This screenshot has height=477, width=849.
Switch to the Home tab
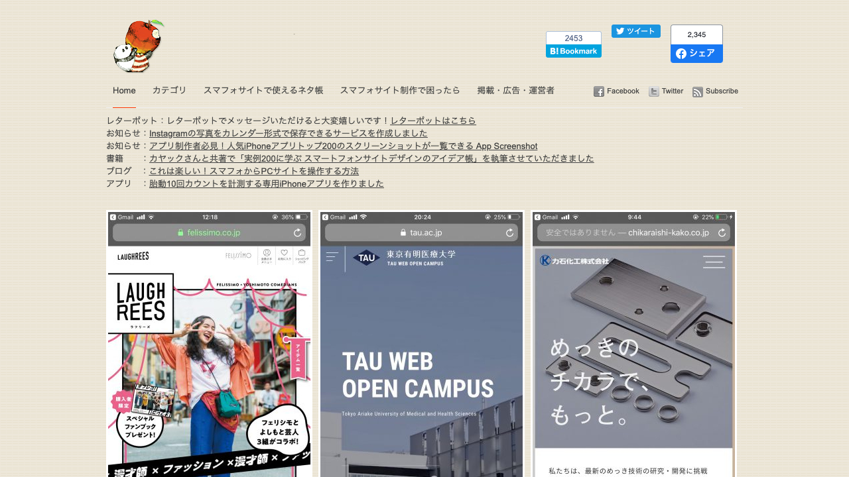(124, 91)
